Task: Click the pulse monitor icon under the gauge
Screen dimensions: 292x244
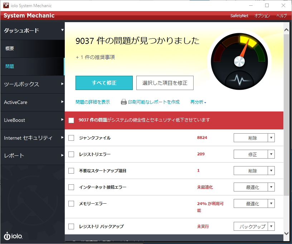Action: [239, 80]
